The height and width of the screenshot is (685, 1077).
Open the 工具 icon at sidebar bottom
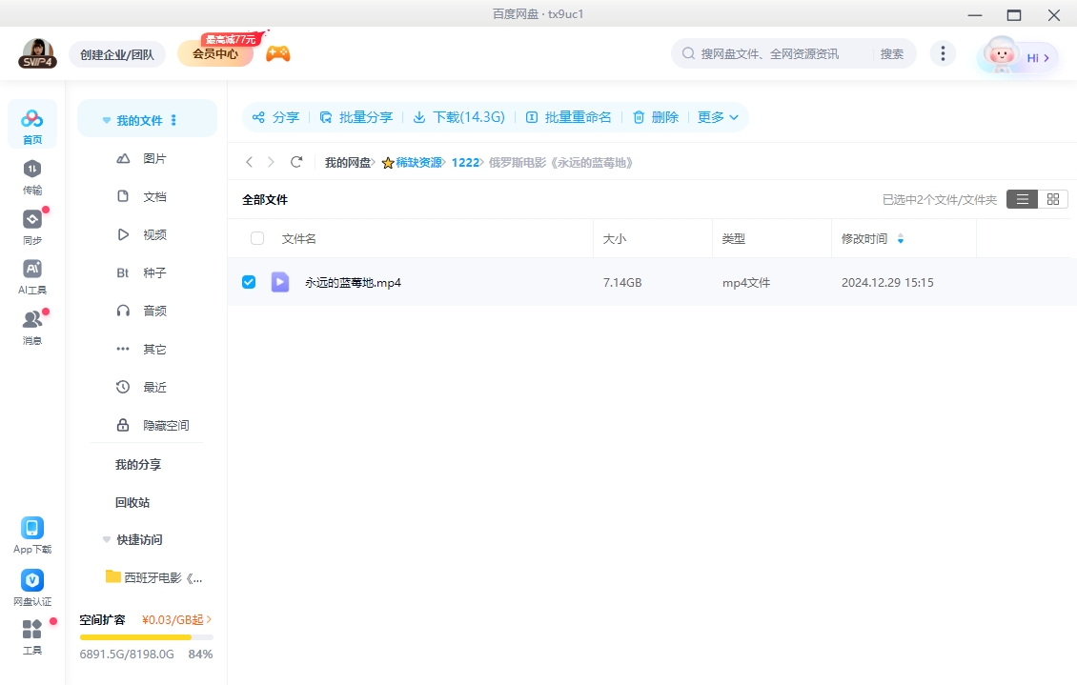tap(31, 633)
